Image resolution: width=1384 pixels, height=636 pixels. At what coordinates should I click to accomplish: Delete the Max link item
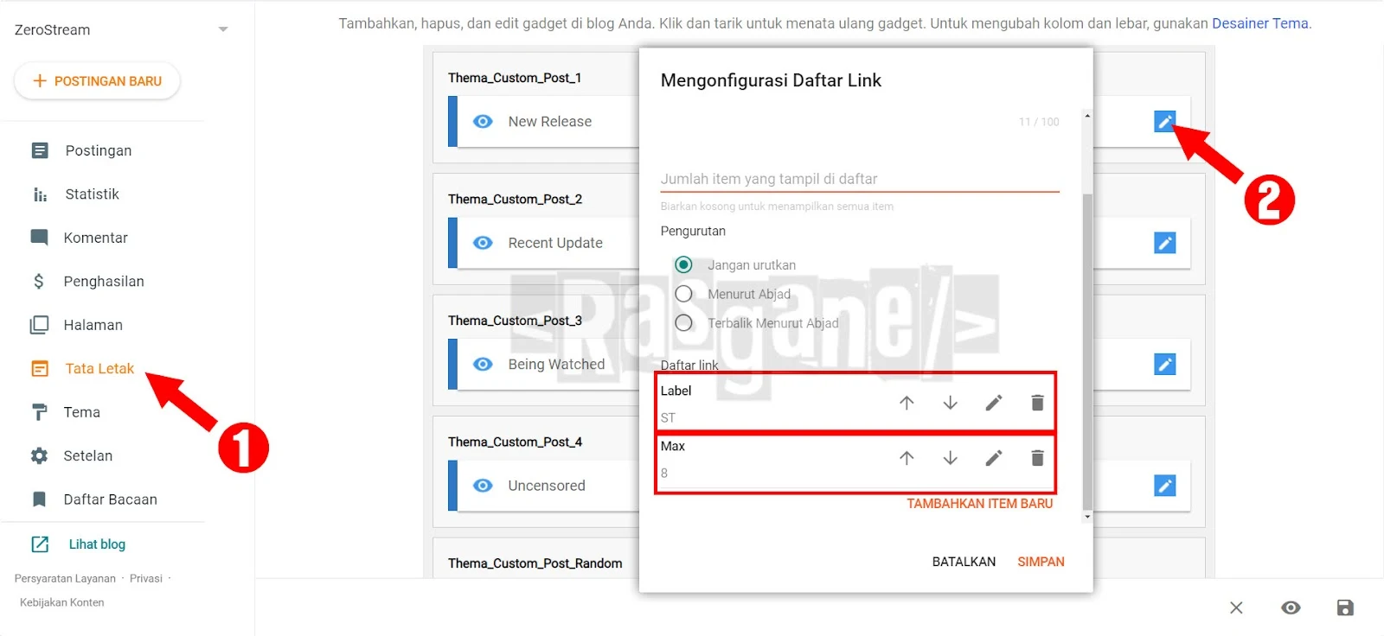point(1037,458)
